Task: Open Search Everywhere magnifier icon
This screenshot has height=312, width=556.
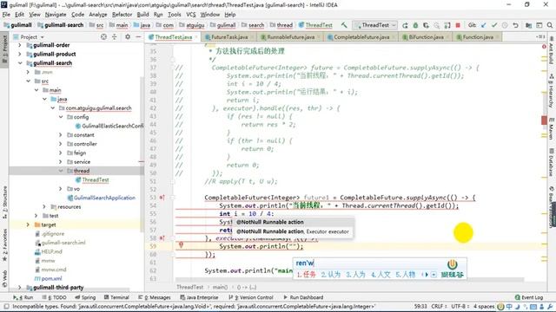Action: point(550,25)
